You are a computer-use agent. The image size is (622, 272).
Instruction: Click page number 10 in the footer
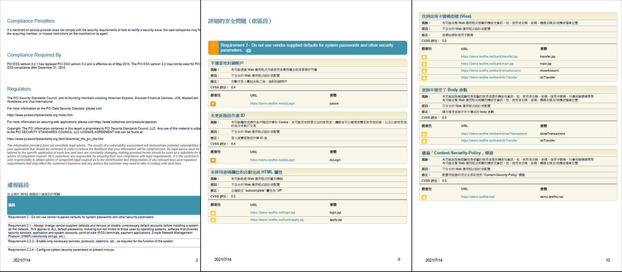coord(608,260)
